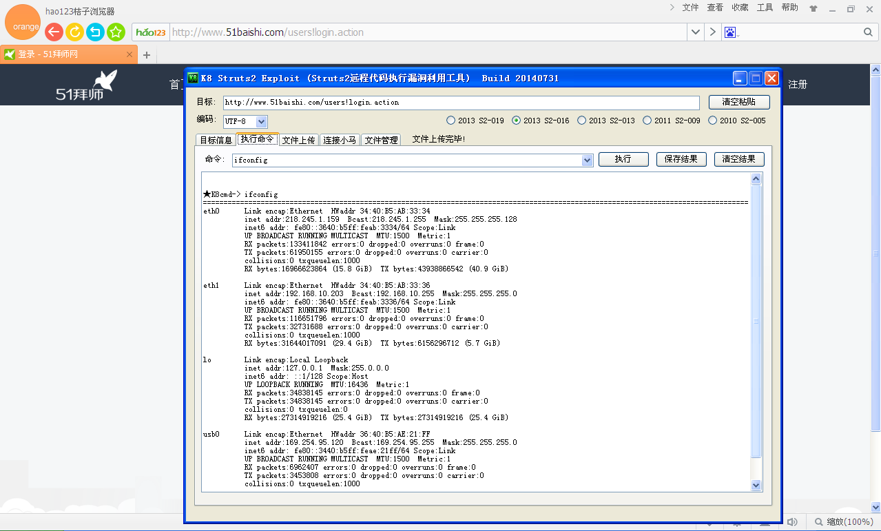Click the 'inet addr:218.245.1.159' text
The width and height of the screenshot is (881, 531).
(x=292, y=219)
